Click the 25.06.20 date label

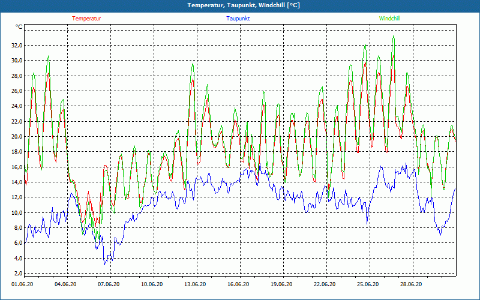(368, 284)
